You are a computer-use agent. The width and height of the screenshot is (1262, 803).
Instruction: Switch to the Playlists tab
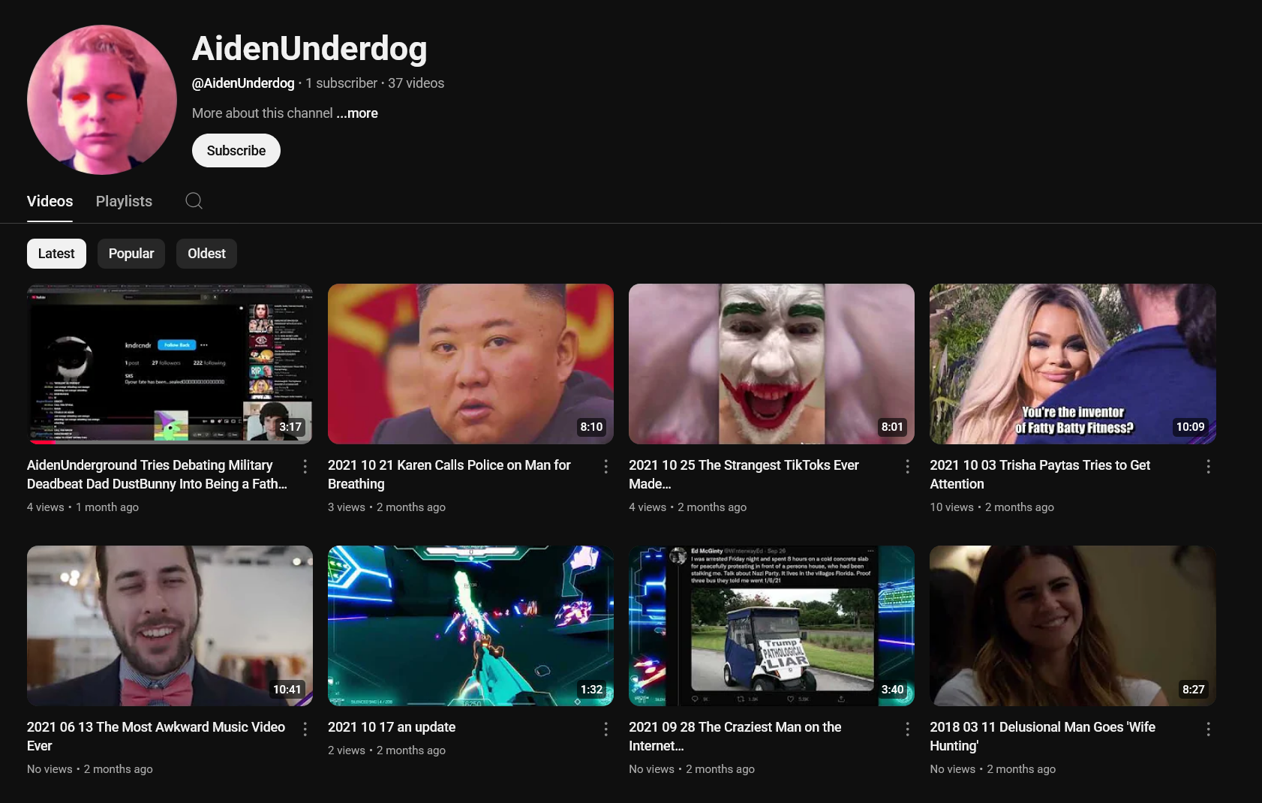tap(124, 201)
